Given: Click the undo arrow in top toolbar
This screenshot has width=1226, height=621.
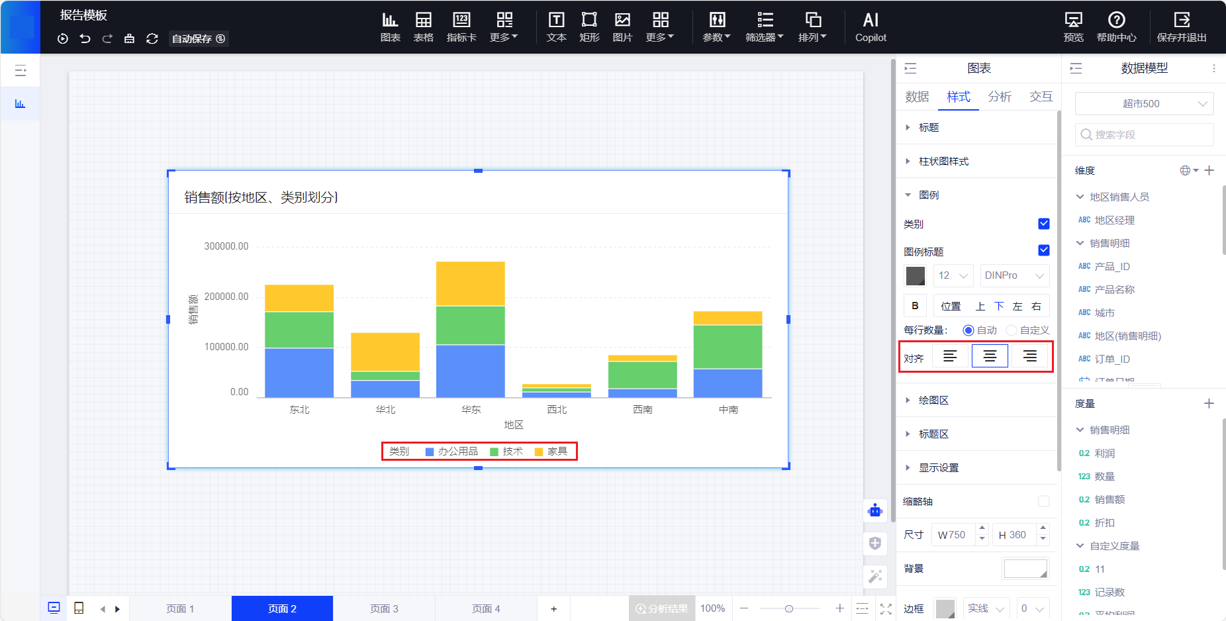Looking at the screenshot, I should pos(85,38).
